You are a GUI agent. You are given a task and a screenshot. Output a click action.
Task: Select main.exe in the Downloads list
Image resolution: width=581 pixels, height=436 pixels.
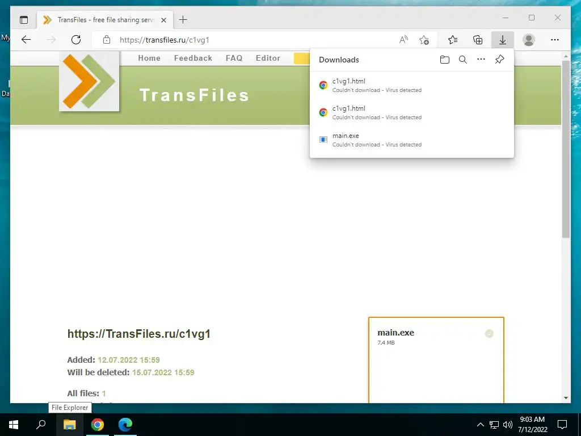tap(412, 140)
